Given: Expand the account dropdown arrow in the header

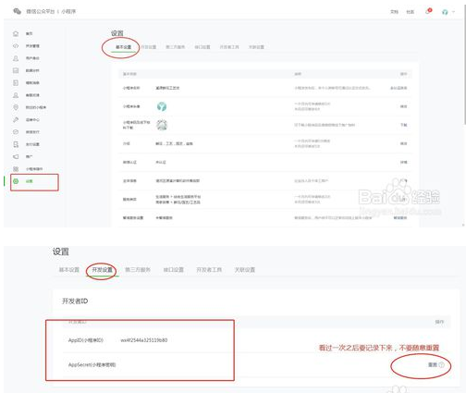Looking at the screenshot, I should 453,12.
